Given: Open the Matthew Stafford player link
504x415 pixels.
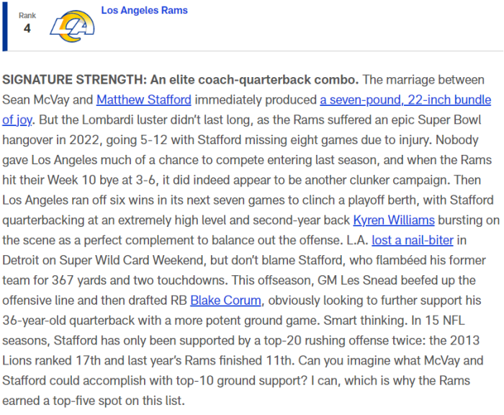Looking at the screenshot, I should (x=144, y=99).
